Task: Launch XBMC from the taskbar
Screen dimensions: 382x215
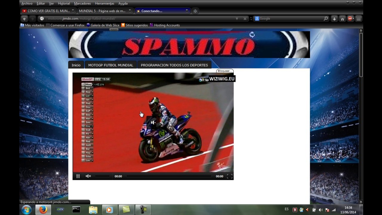Action: tap(60, 210)
